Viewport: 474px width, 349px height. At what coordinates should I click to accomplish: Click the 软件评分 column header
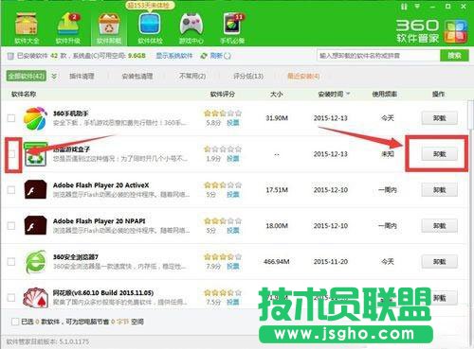click(x=223, y=94)
